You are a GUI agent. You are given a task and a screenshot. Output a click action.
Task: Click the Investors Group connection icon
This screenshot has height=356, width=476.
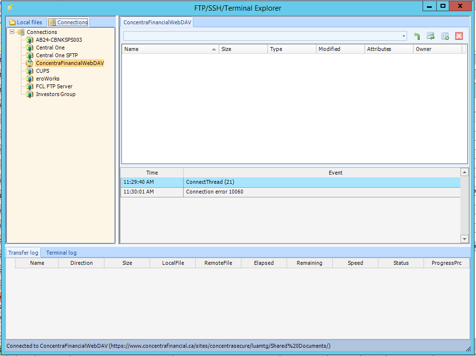[x=30, y=94]
